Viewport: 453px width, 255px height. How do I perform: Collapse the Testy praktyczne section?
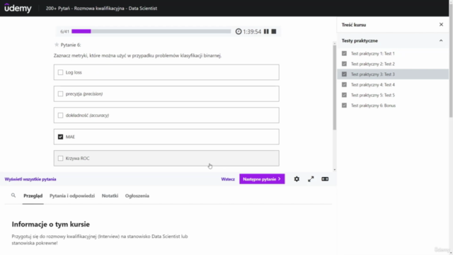point(441,41)
